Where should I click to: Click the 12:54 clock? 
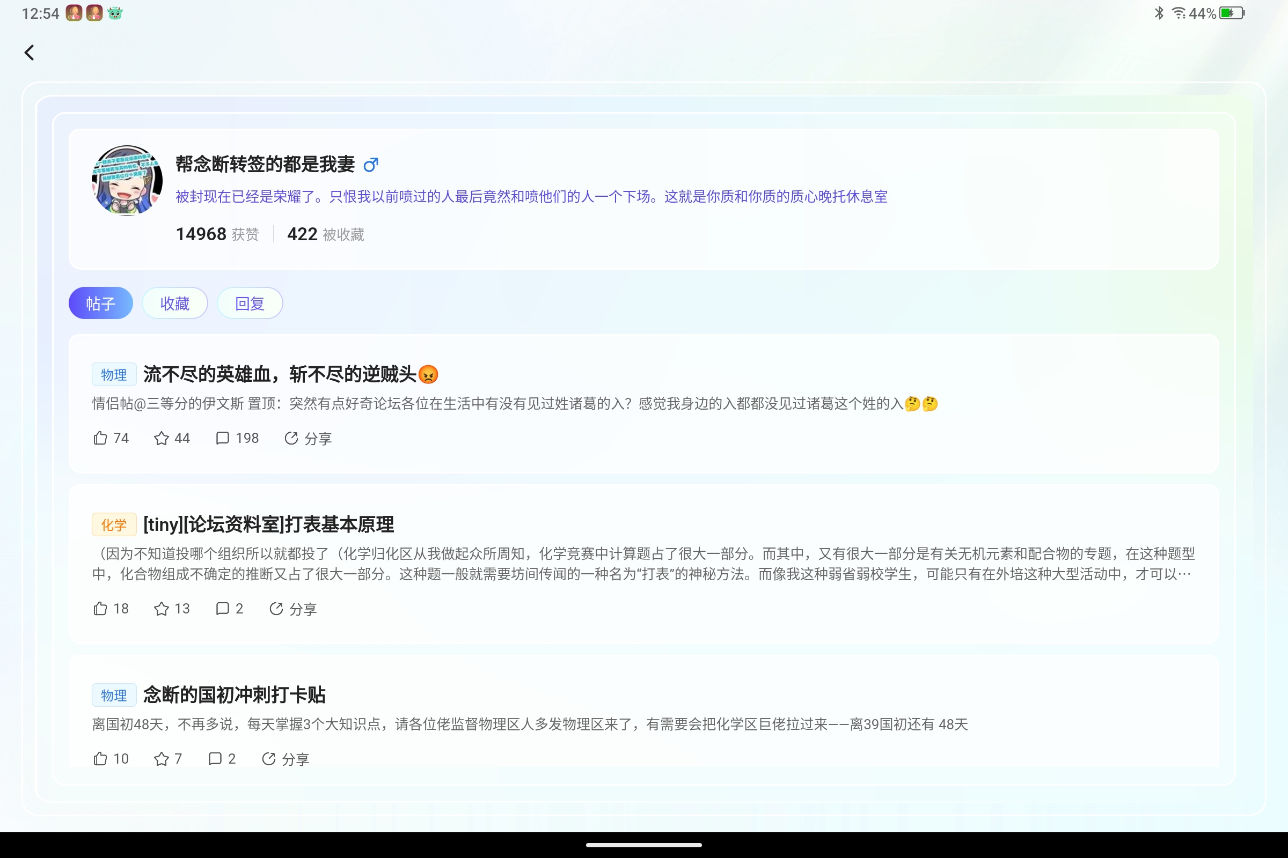(x=41, y=14)
